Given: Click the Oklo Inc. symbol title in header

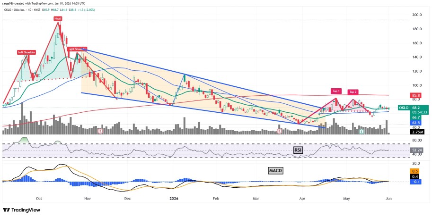Looking at the screenshot, I should coord(20,9).
